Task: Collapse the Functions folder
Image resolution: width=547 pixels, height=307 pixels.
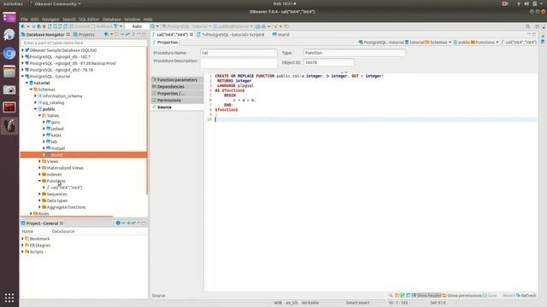Action: 40,181
